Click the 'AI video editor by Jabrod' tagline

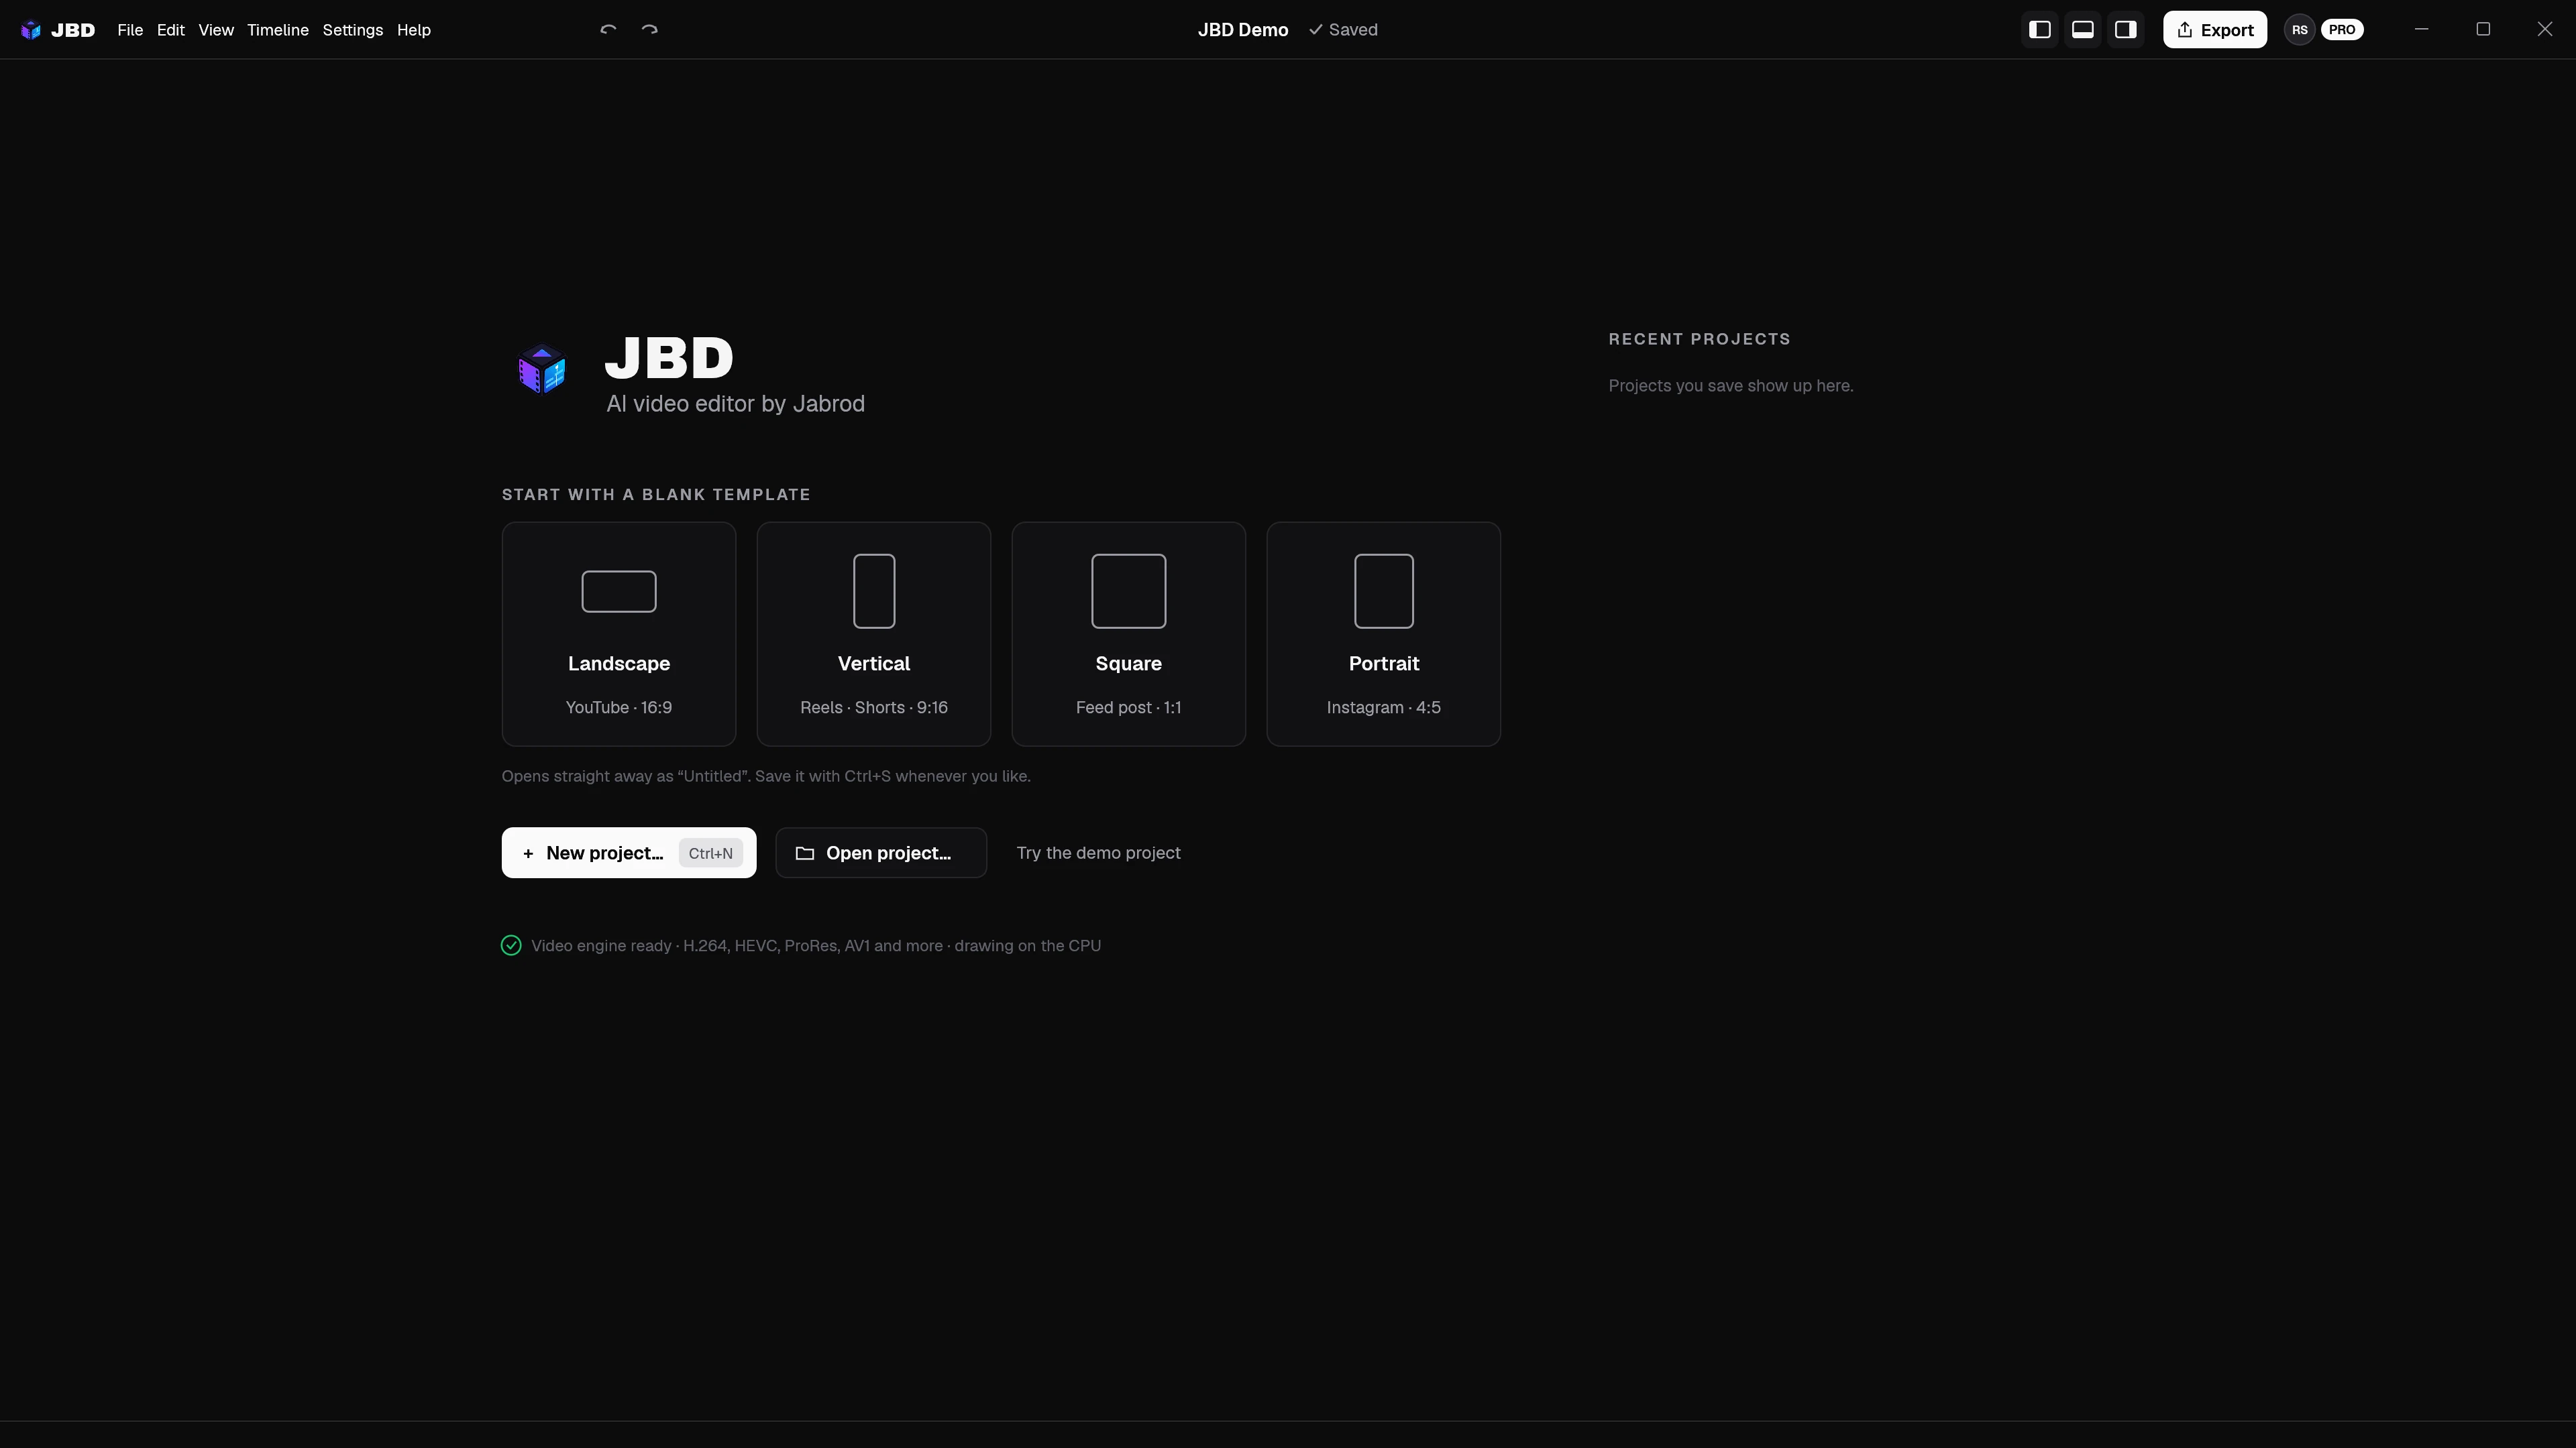(x=735, y=404)
